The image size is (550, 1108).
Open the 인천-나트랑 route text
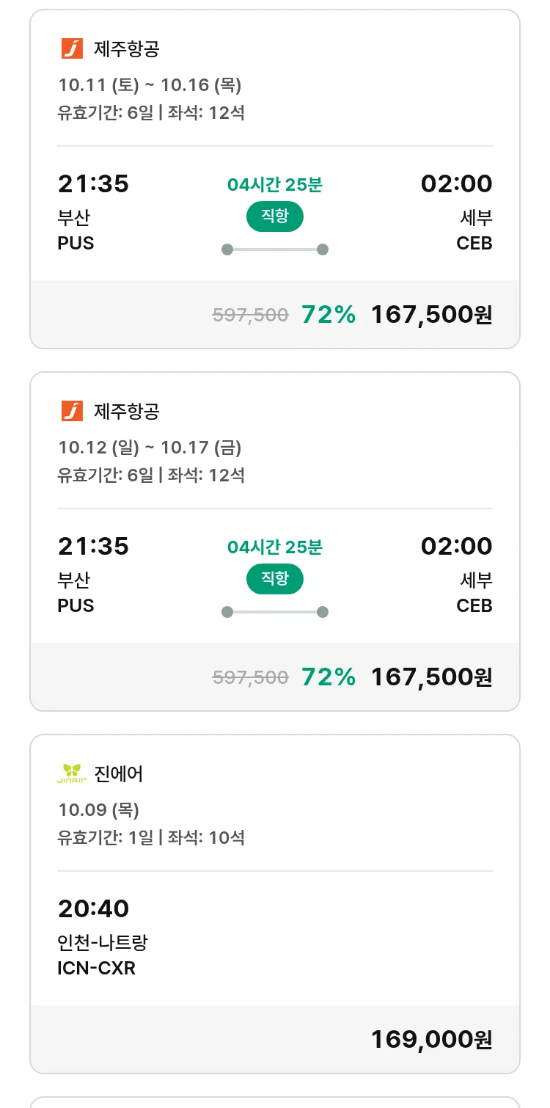103,943
